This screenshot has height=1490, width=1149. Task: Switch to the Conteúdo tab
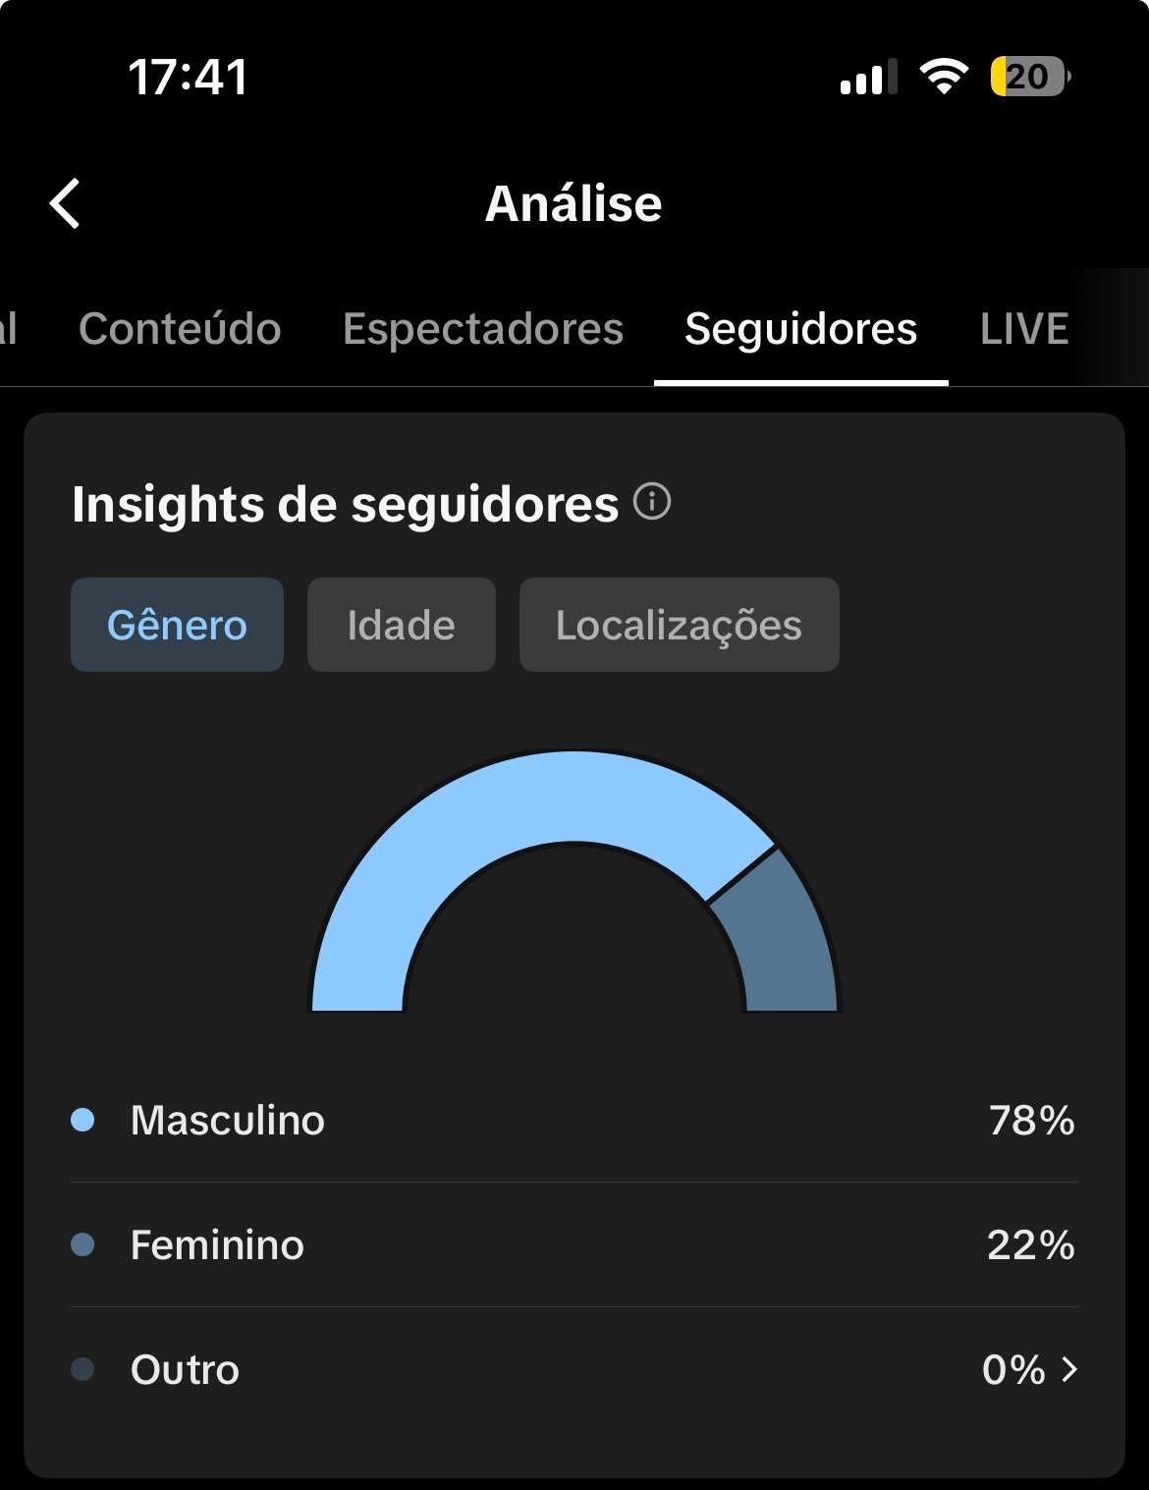point(180,329)
